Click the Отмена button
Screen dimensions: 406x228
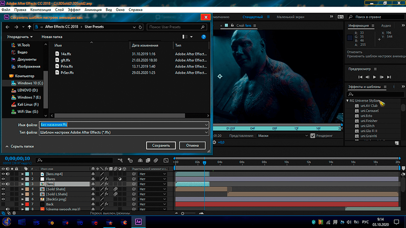tap(192, 145)
